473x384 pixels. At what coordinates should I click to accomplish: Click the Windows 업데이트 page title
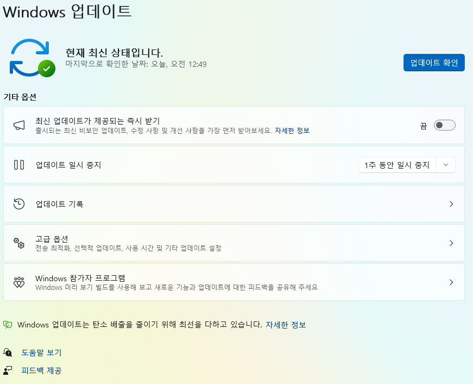[x=67, y=11]
